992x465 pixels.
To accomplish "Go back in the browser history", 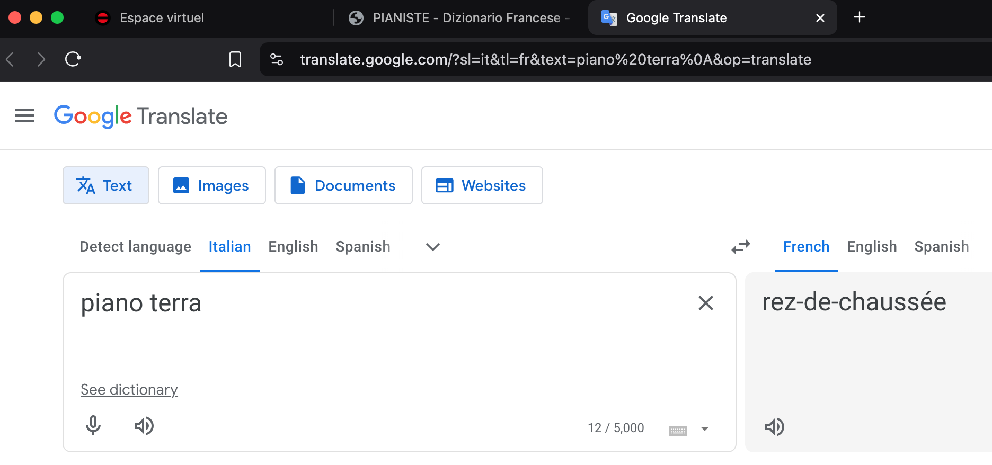I will point(10,59).
